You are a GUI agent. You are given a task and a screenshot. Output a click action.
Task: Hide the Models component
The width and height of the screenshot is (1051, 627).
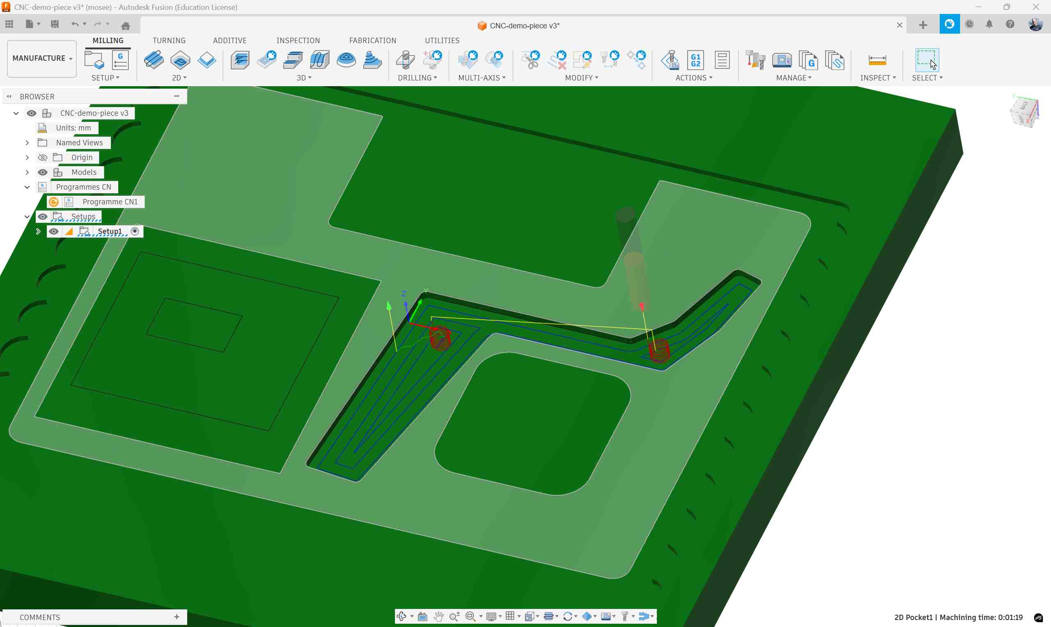click(x=43, y=172)
